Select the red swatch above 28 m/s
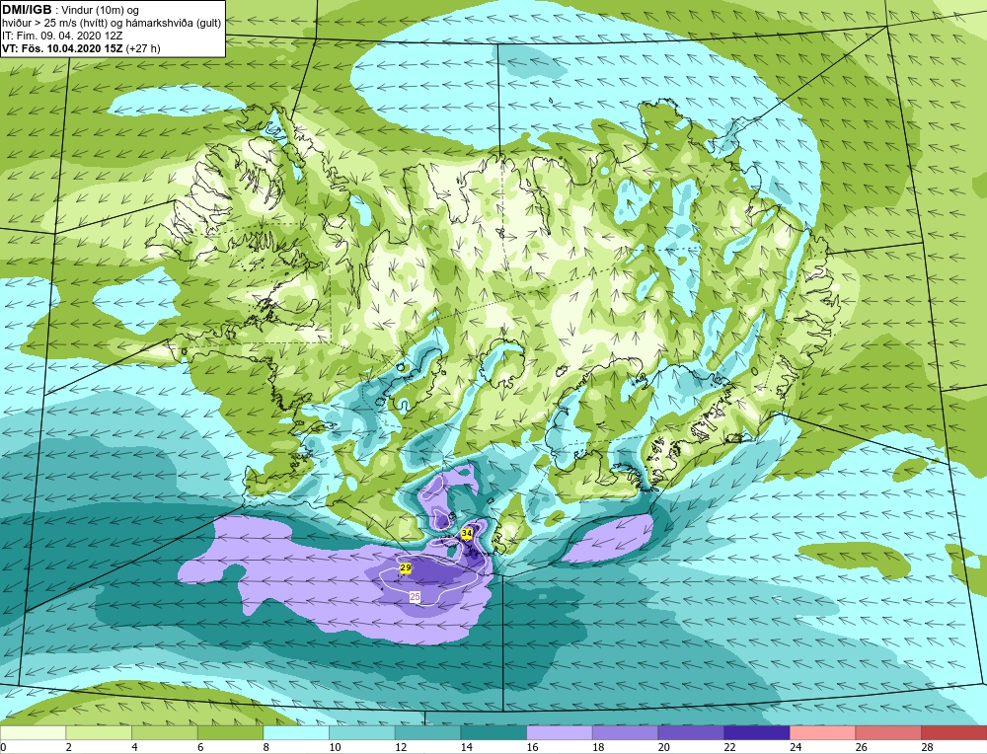The width and height of the screenshot is (987, 754). click(953, 733)
